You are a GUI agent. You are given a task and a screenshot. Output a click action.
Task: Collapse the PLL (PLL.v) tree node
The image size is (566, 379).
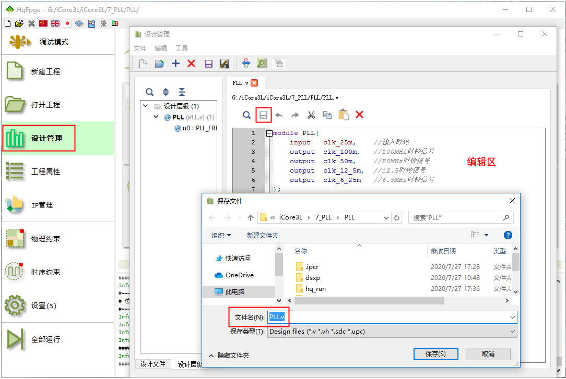(x=156, y=117)
